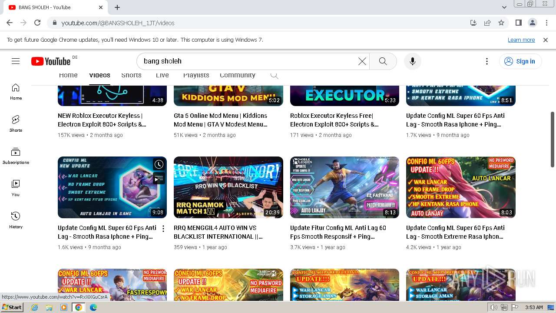
Task: Open Home in the sidebar
Action: 16,92
